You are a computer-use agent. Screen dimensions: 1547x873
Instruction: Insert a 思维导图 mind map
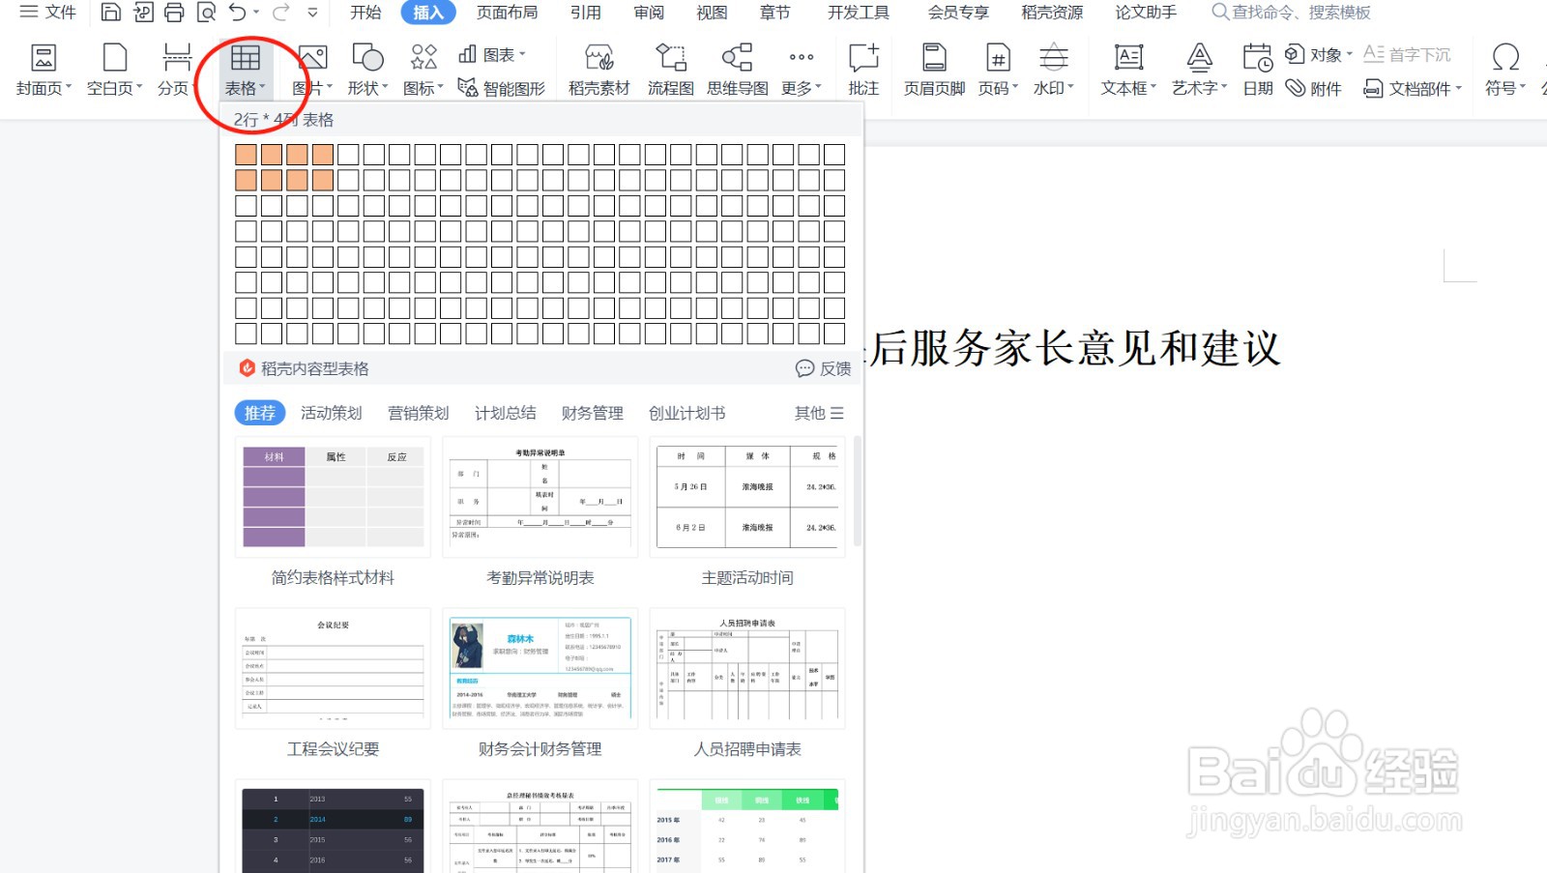736,68
